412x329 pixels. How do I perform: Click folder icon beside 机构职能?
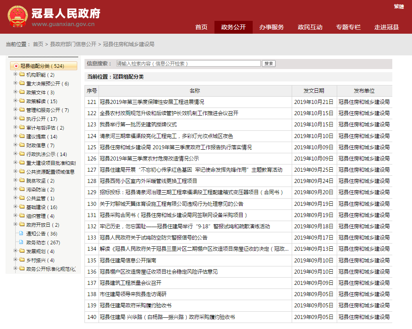click(x=22, y=74)
